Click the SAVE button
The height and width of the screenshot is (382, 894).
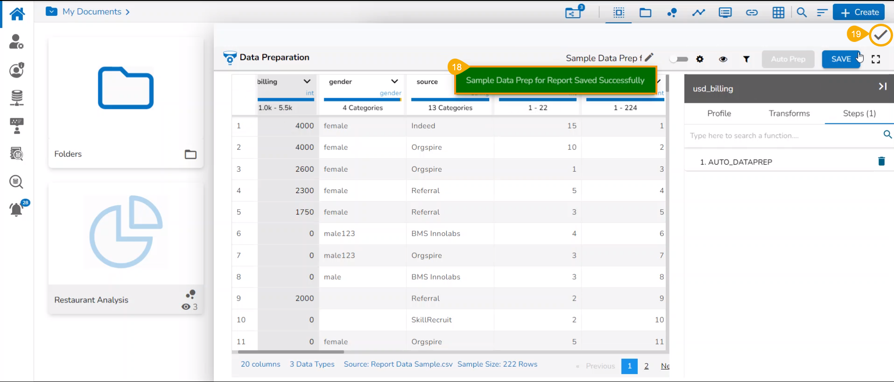840,59
